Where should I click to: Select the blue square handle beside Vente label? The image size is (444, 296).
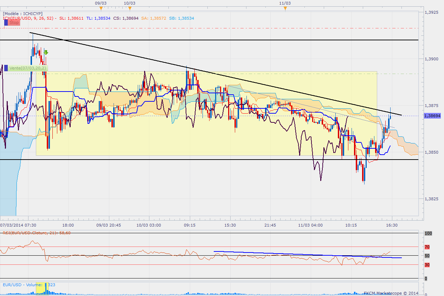(x=6, y=68)
